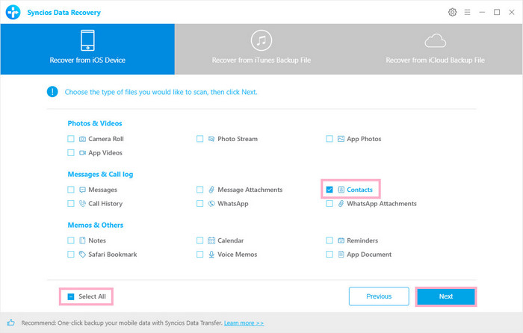The width and height of the screenshot is (523, 333).
Task: Open the hamburger menu icon
Action: pyautogui.click(x=467, y=13)
